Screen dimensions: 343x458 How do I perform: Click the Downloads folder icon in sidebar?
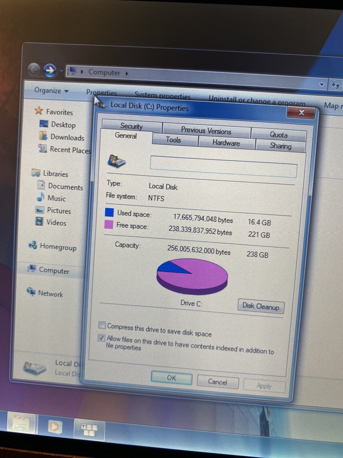coord(43,136)
